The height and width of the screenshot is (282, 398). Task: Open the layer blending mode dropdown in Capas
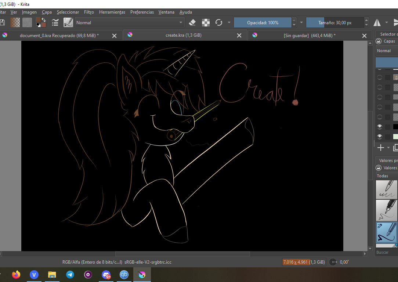(387, 51)
